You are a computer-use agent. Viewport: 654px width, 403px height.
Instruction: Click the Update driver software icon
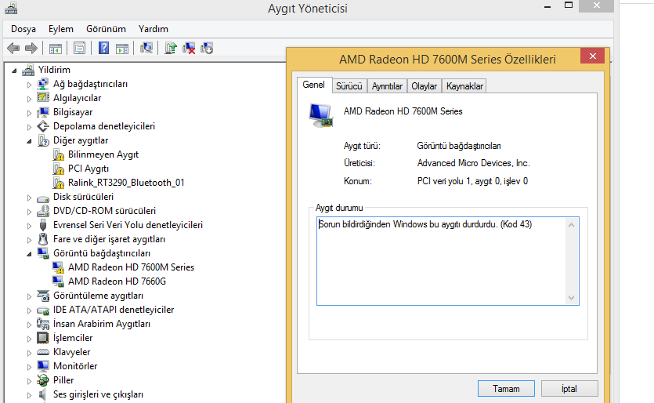[171, 49]
